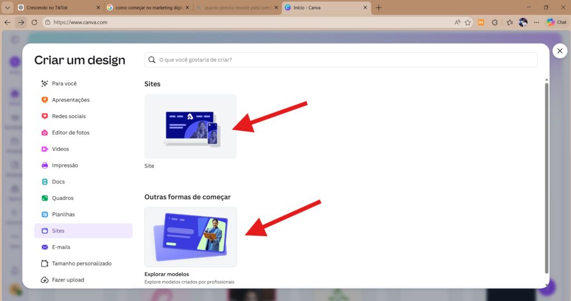
Task: Open the Para você category
Action: (83, 83)
